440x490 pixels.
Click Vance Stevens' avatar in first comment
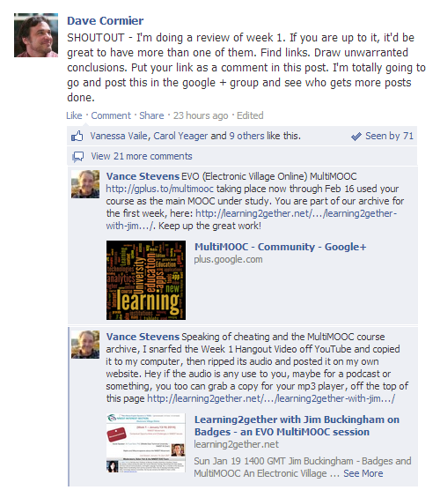click(x=85, y=184)
